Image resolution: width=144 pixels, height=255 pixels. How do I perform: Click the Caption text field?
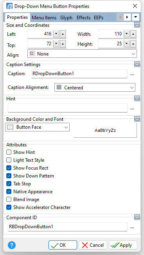(x=79, y=74)
